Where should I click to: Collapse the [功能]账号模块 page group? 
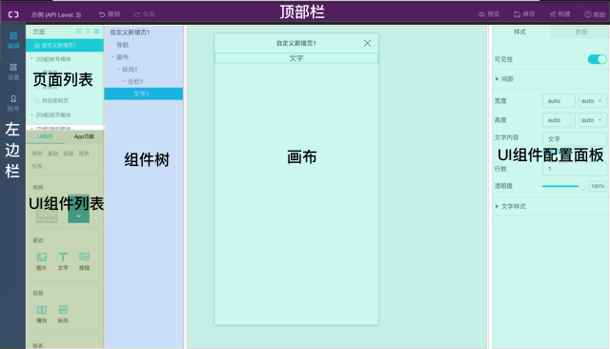[31, 59]
